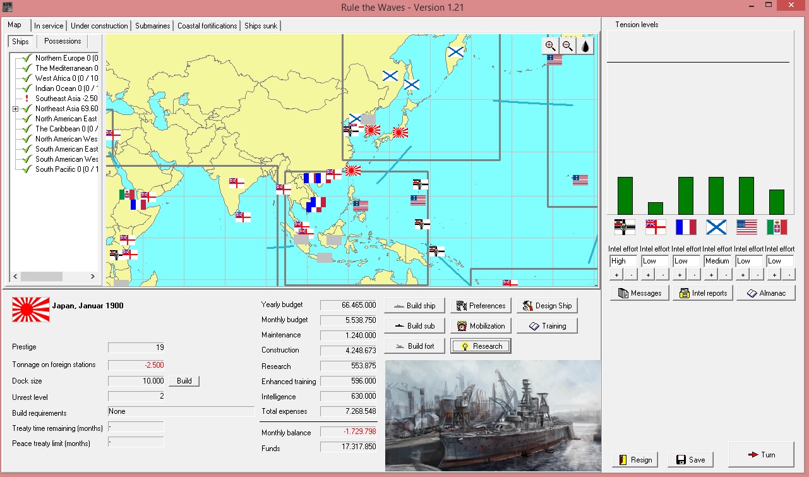Open the Under construction tab
This screenshot has height=477, width=809.
tap(99, 26)
